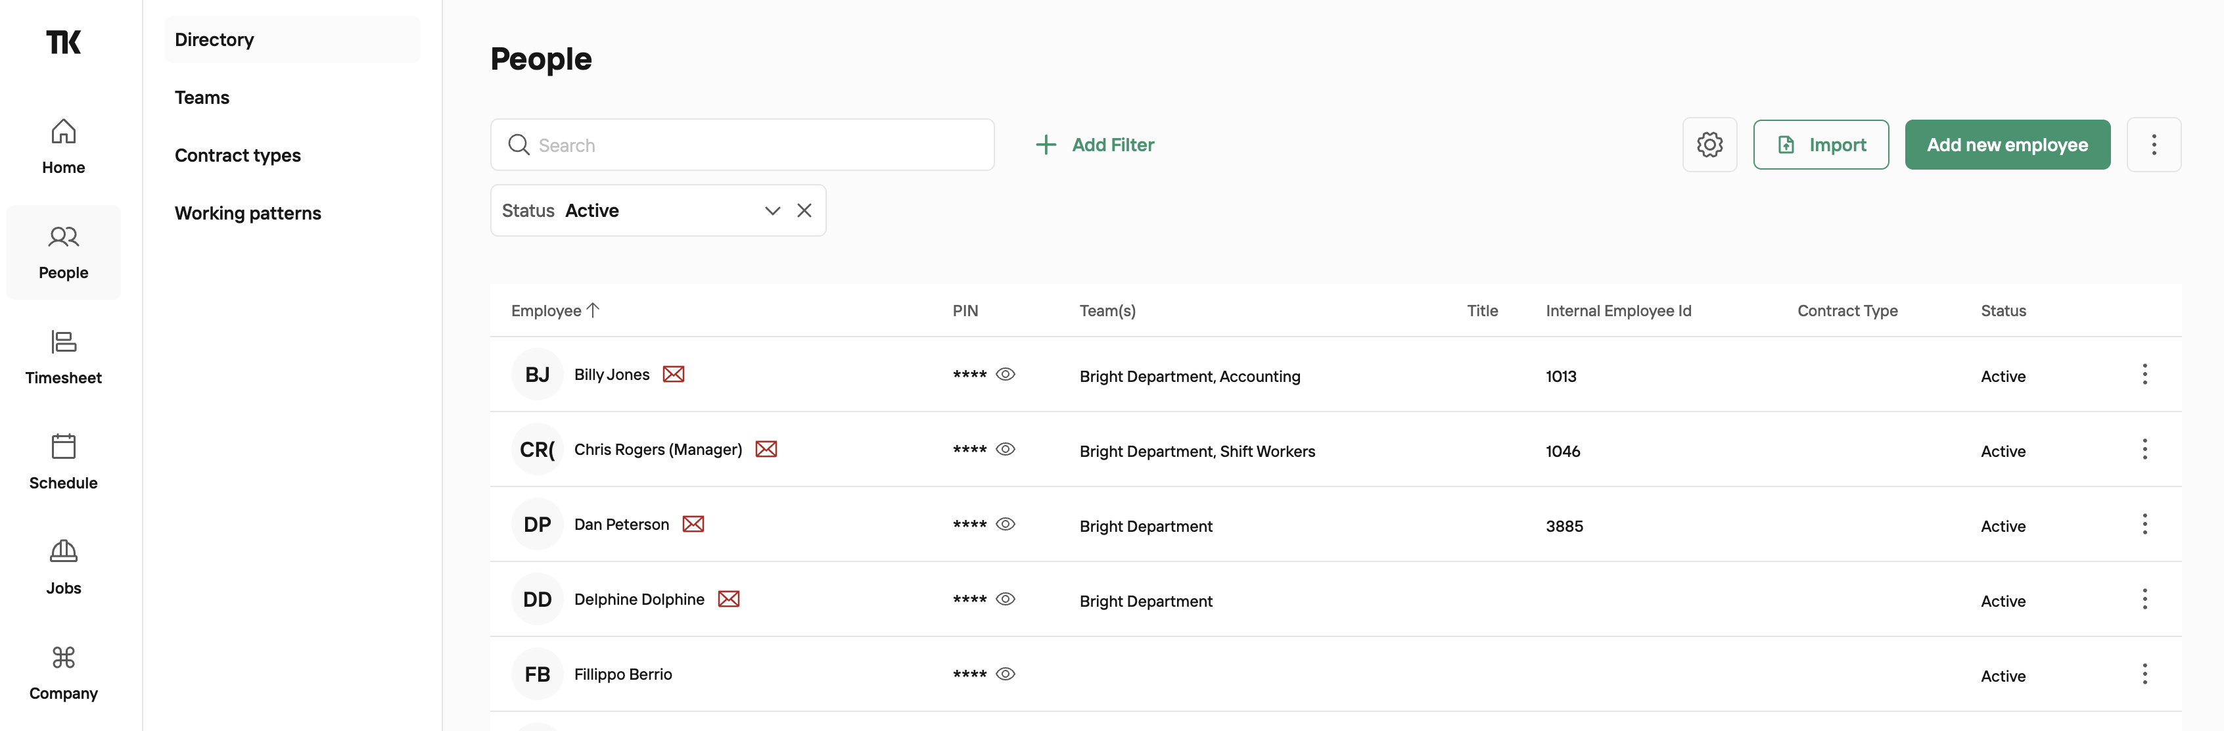Open row actions menu for Chris Rogers

(x=2144, y=449)
